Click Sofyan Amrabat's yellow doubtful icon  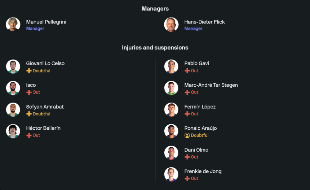(x=29, y=114)
